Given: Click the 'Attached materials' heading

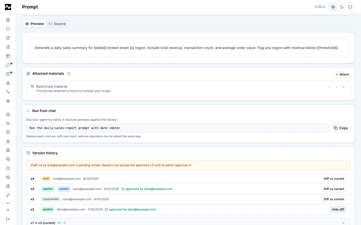Looking at the screenshot, I should coord(48,73).
